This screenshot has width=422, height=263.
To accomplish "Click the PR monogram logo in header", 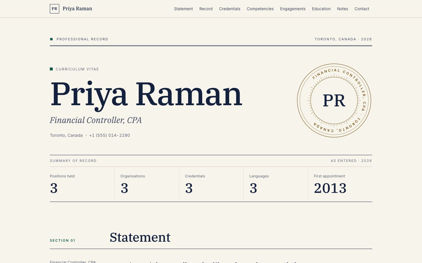I will (55, 9).
